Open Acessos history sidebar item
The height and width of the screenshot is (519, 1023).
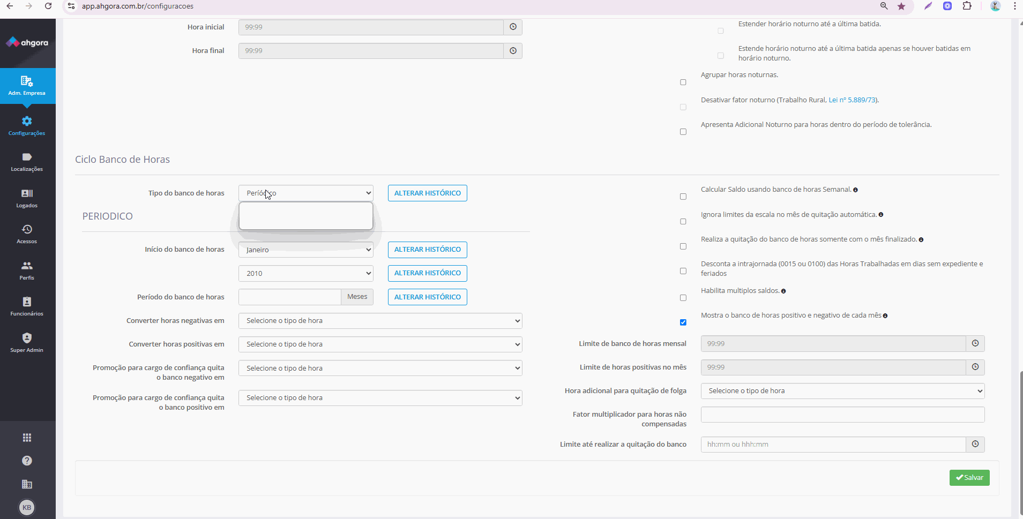pos(27,234)
